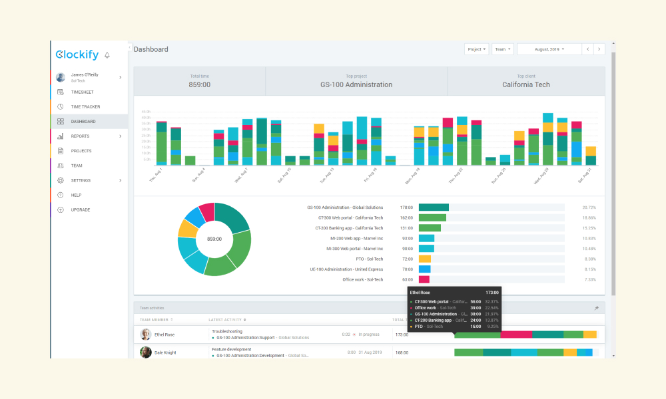Click PTO - Sol-Tech project label

click(370, 259)
